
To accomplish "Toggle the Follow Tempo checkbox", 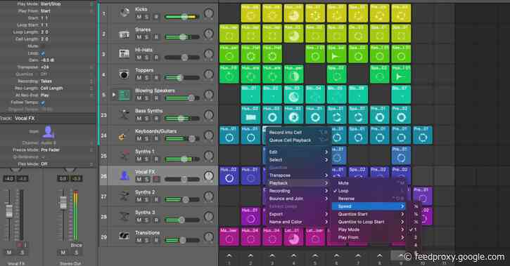I will point(43,102).
